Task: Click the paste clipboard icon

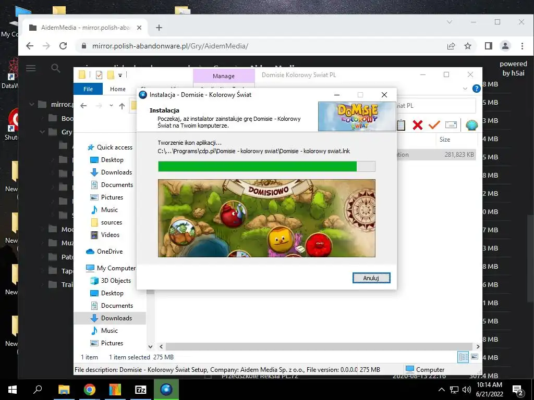Action: [401, 125]
